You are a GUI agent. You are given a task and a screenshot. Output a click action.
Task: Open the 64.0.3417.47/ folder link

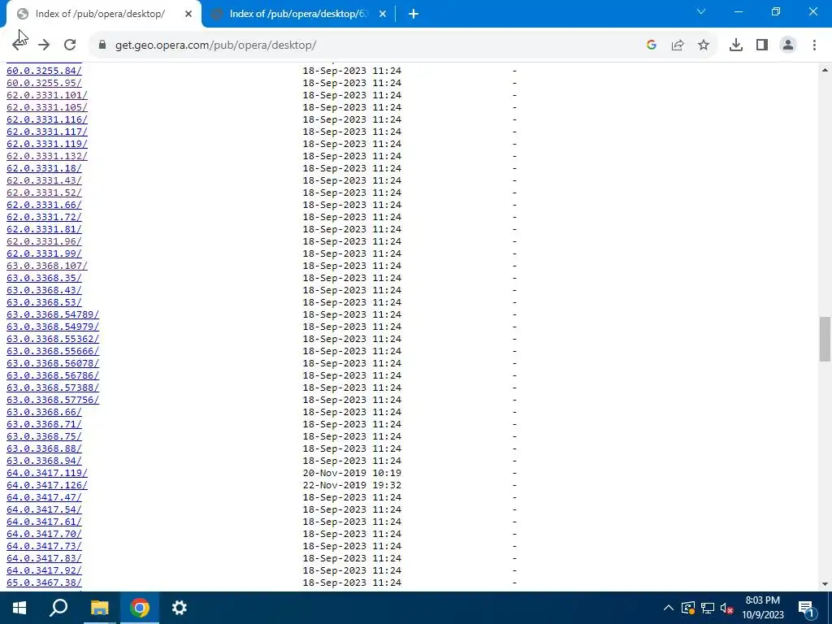44,498
